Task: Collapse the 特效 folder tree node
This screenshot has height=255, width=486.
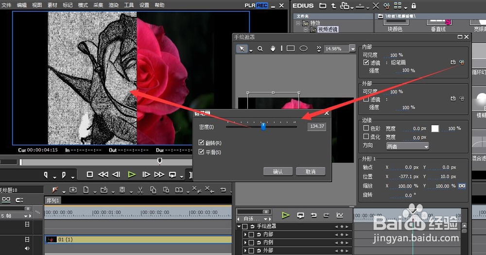Action: tap(298, 23)
